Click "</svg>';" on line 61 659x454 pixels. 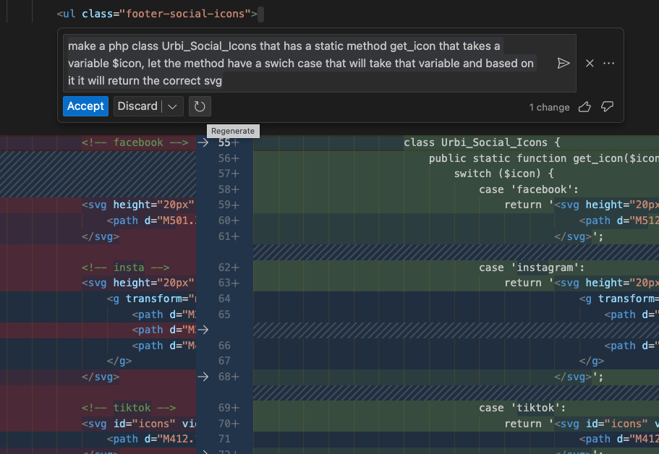click(579, 236)
